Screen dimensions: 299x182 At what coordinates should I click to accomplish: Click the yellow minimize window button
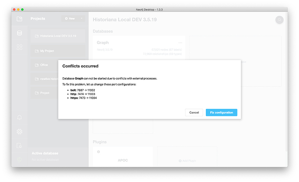click(x=18, y=10)
